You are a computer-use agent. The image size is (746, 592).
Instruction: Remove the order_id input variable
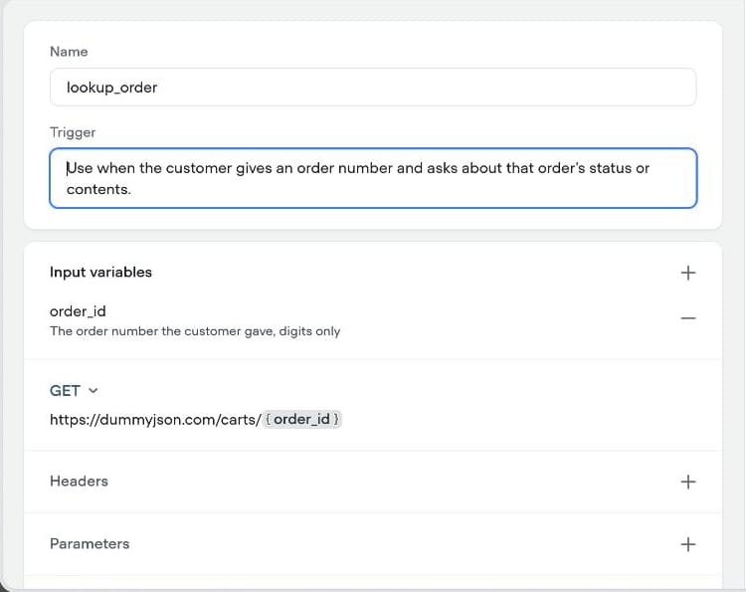tap(688, 318)
